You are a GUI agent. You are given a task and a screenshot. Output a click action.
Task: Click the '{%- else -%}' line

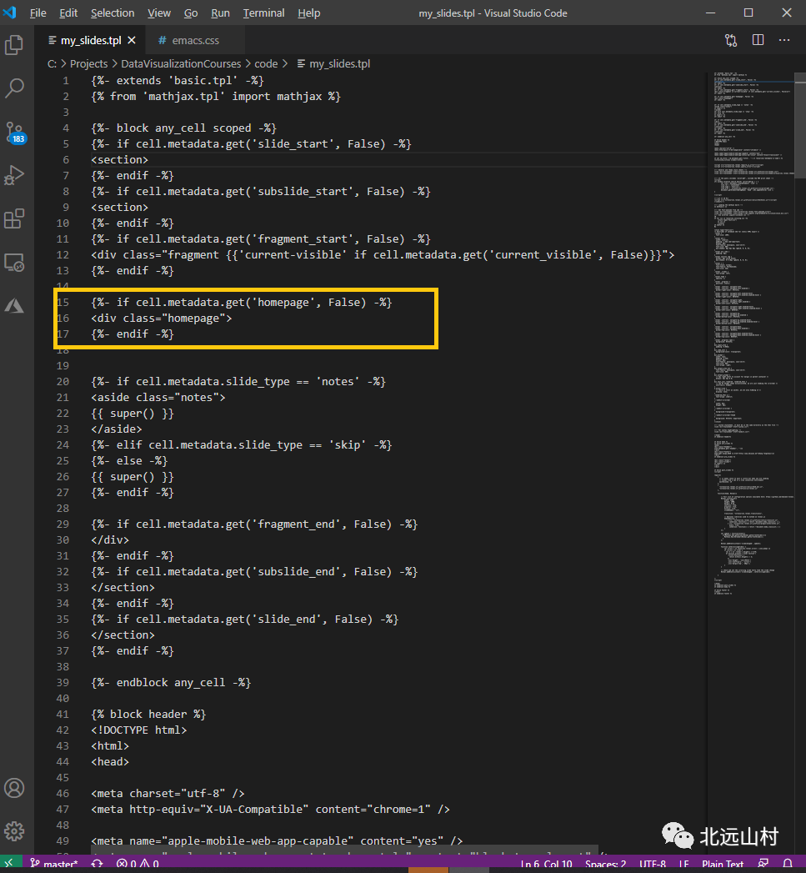[129, 461]
